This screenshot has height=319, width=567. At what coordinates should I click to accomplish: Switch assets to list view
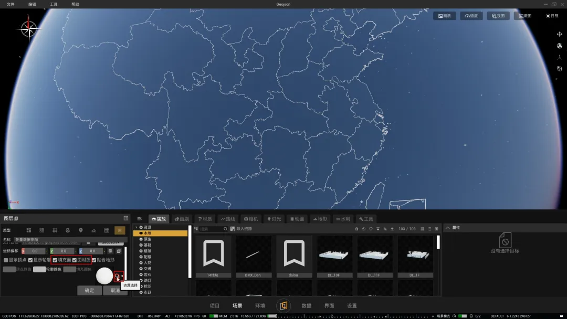pos(429,229)
